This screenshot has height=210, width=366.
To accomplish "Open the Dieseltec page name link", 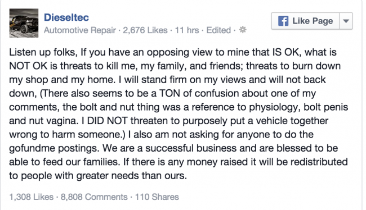I will 66,17.
